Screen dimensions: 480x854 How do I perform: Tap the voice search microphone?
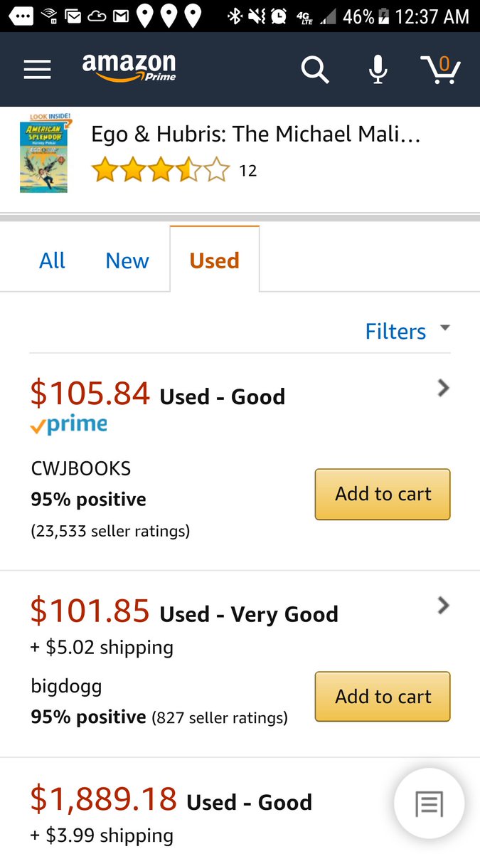(x=378, y=69)
